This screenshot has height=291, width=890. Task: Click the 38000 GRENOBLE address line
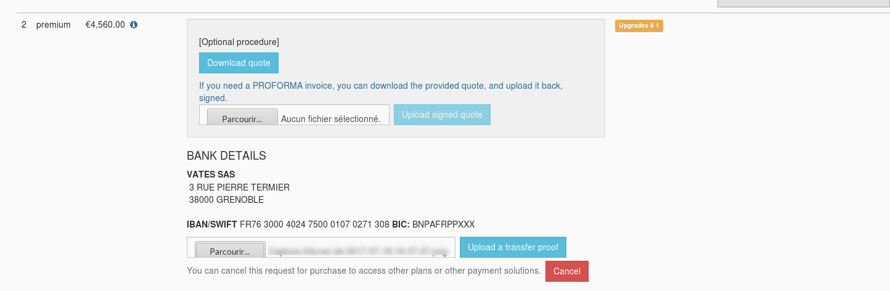pyautogui.click(x=226, y=200)
